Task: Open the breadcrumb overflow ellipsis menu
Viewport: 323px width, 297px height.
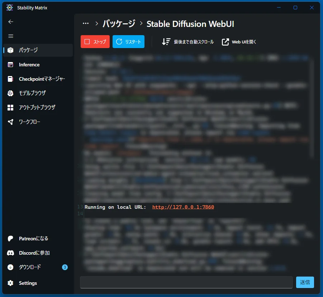Action: click(x=86, y=23)
